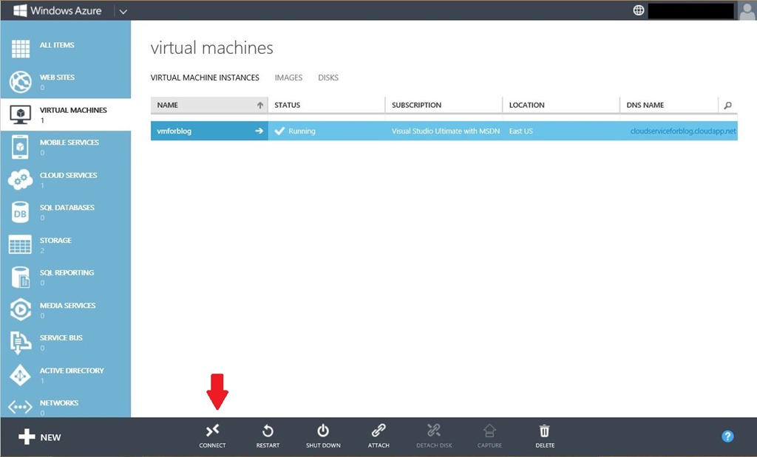Open SQL Reporting icon

21,277
